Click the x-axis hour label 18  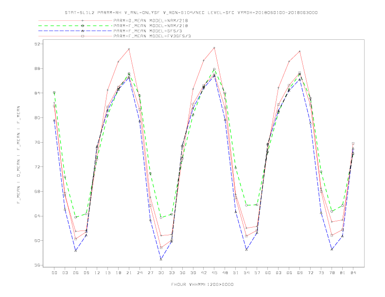click(x=118, y=273)
